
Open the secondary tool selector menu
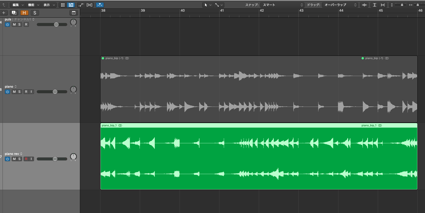tap(219, 5)
